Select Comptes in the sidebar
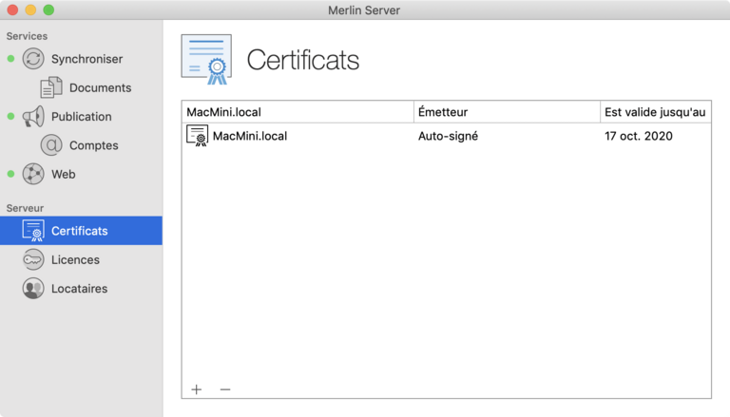Screen dimensions: 730x417 coord(93,145)
